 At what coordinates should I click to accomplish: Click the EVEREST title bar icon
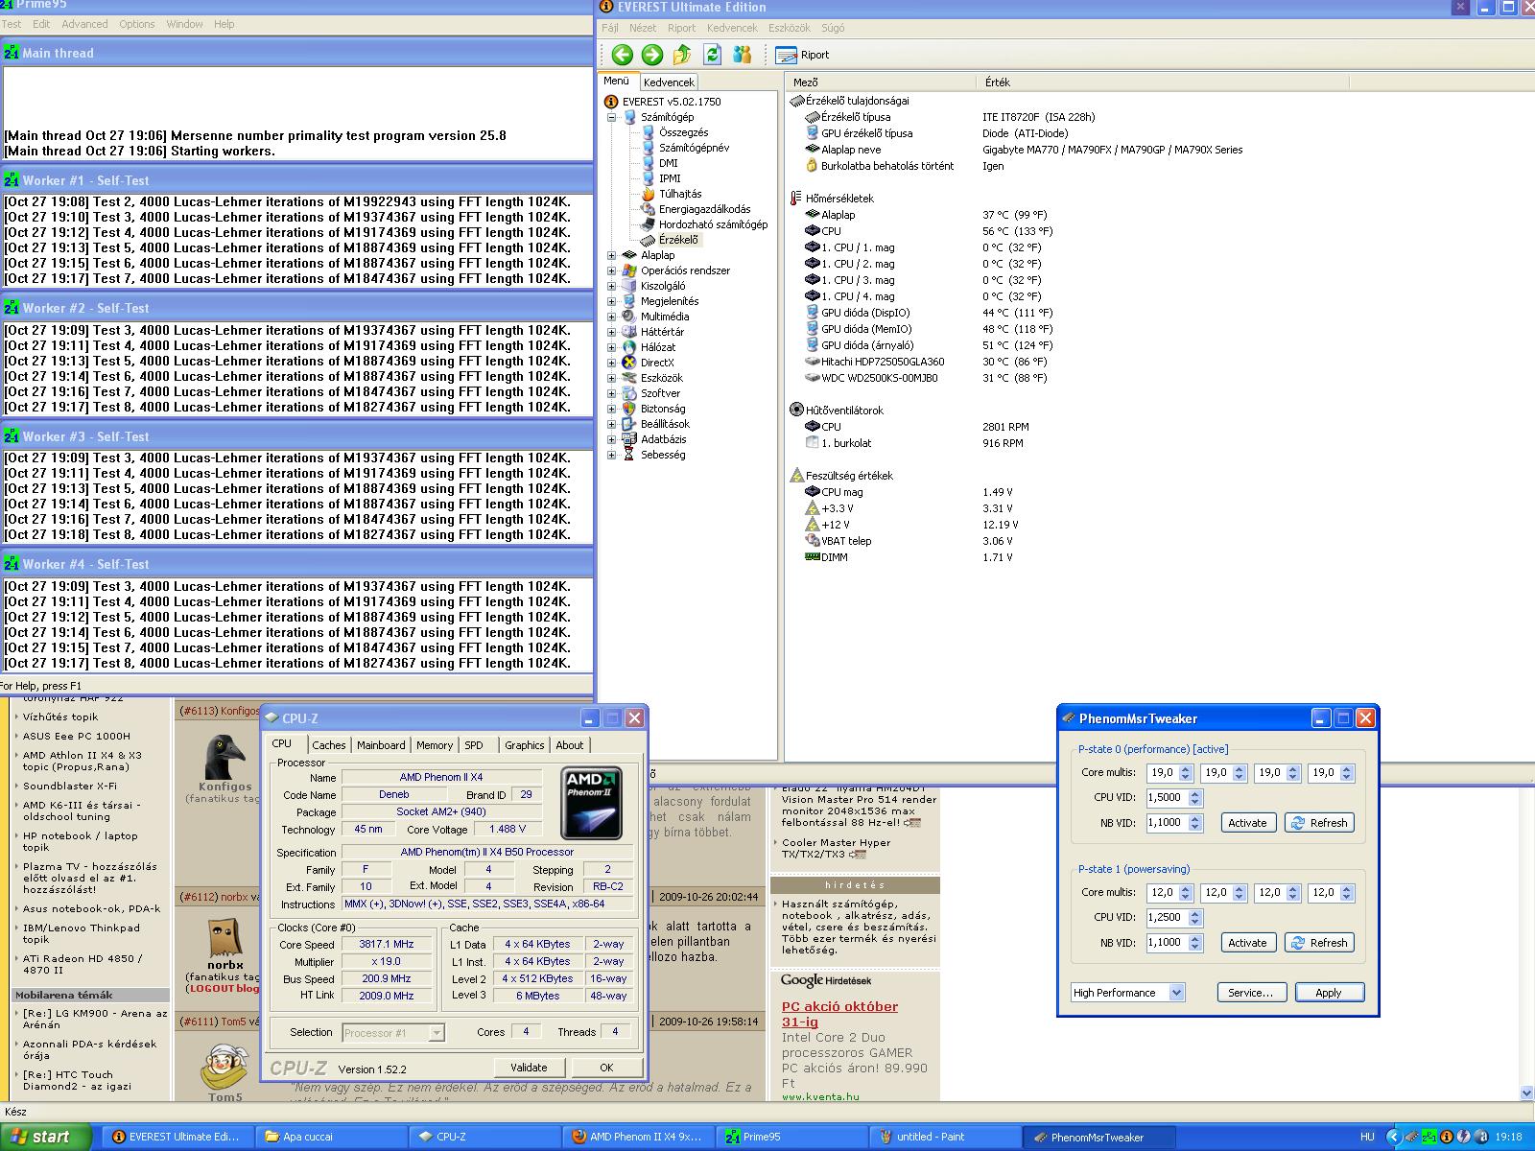606,7
